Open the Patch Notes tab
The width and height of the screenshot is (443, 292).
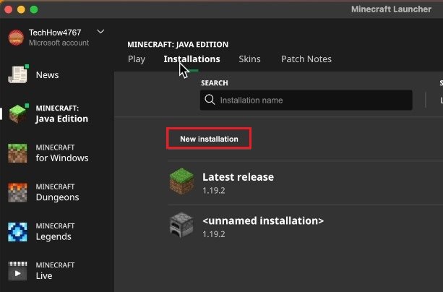[x=306, y=59]
